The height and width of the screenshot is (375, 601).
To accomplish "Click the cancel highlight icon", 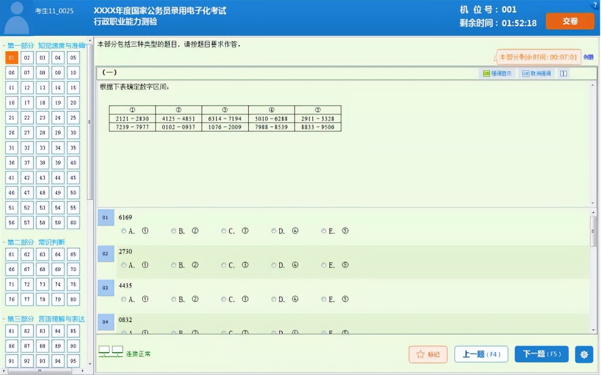I will coord(525,74).
